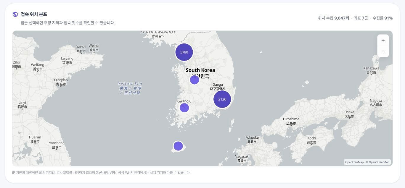Click the 점을 선택하면 instruction subtitle
The image size is (405, 188).
point(68,23)
